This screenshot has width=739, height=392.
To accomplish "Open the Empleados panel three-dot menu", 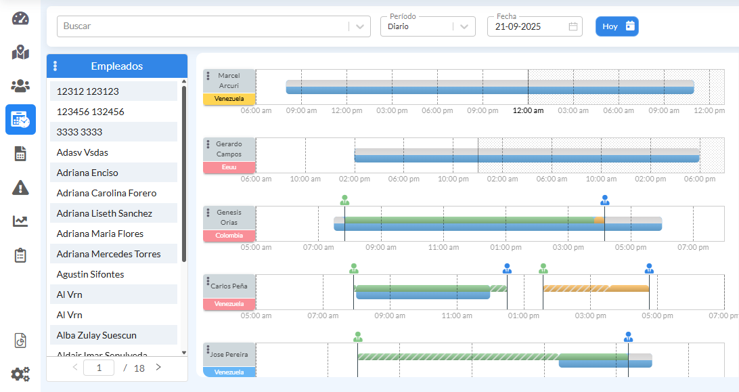I will coord(55,66).
